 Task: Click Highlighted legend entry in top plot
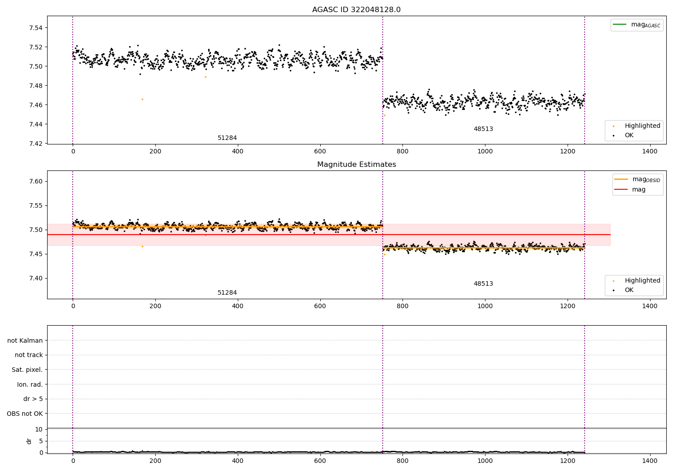pyautogui.click(x=637, y=126)
